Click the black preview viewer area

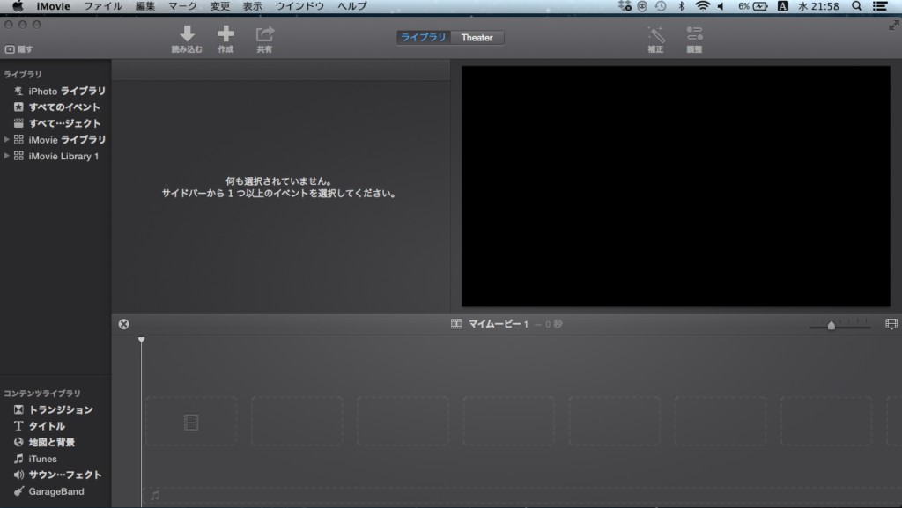tap(676, 186)
